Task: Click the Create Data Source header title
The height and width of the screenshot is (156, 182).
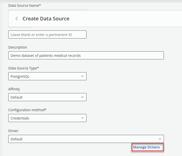Action: point(46,19)
